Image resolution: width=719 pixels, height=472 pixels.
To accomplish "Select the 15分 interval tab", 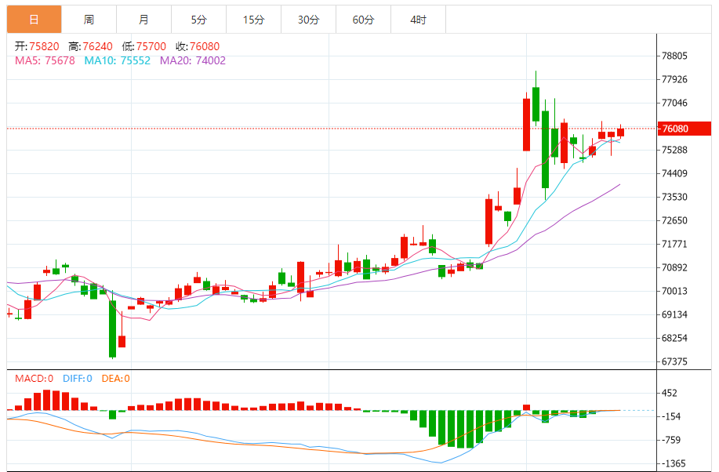I will click(x=253, y=20).
